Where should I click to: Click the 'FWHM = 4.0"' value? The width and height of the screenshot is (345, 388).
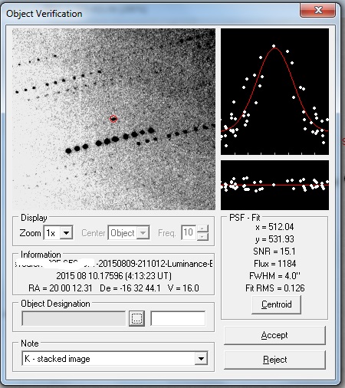point(274,276)
